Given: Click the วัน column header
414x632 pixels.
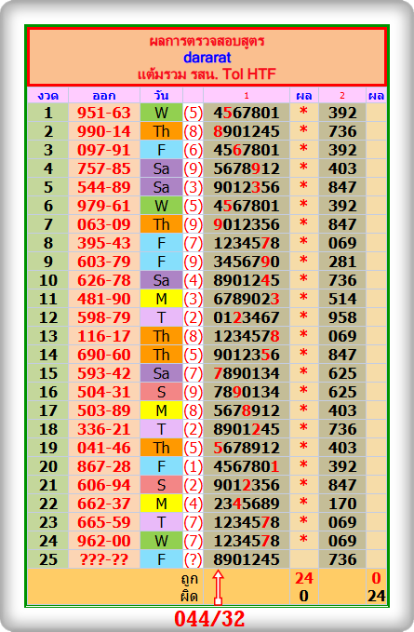Looking at the screenshot, I should point(161,96).
